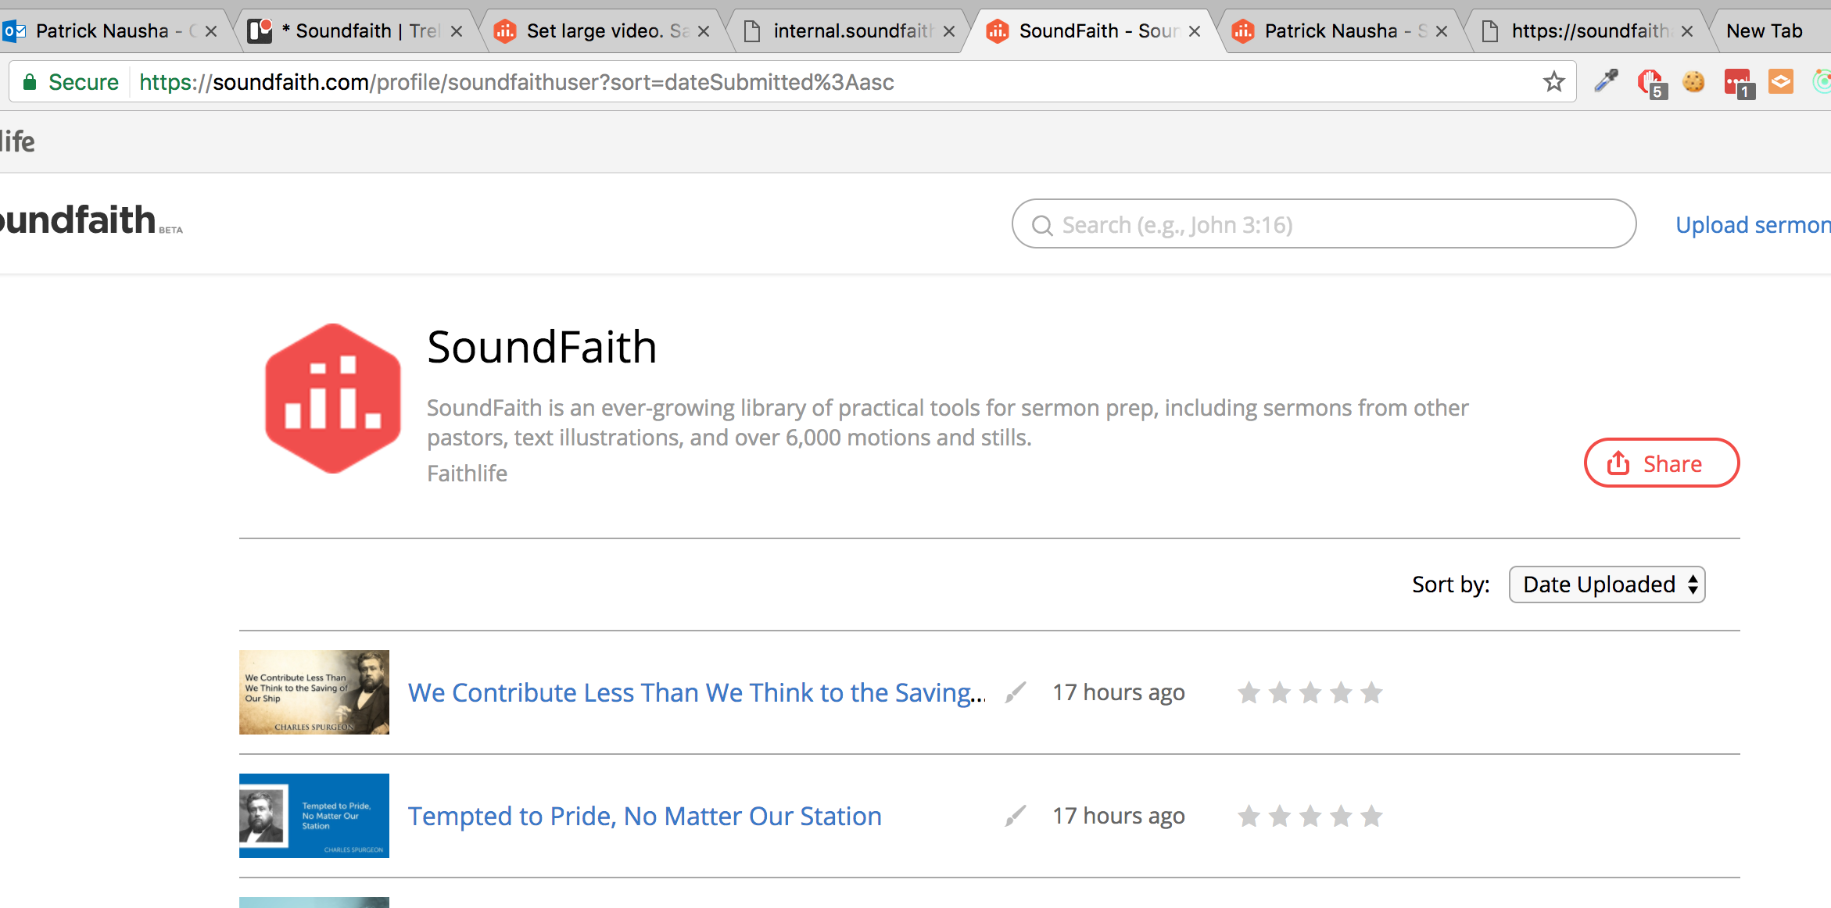Click the eyedropper extension icon
Image resolution: width=1831 pixels, height=908 pixels.
(1606, 81)
